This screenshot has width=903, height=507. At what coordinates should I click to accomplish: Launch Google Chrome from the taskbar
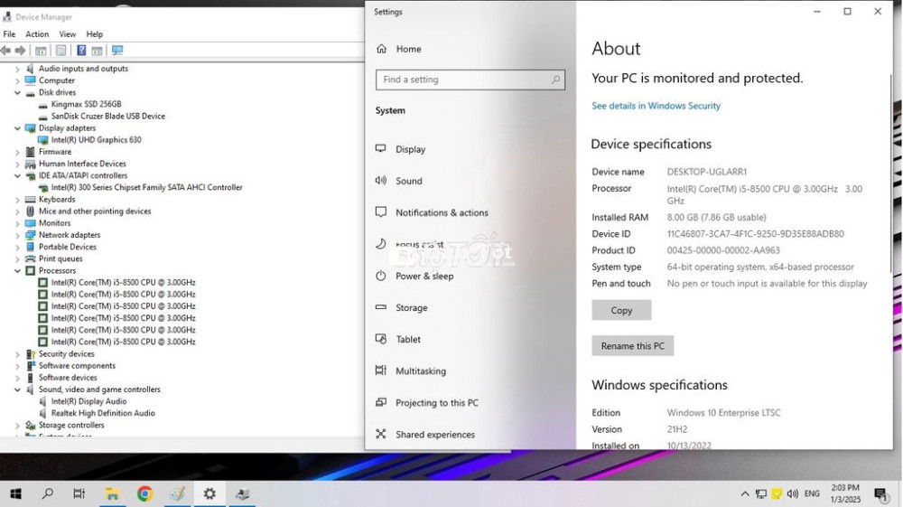pyautogui.click(x=144, y=493)
